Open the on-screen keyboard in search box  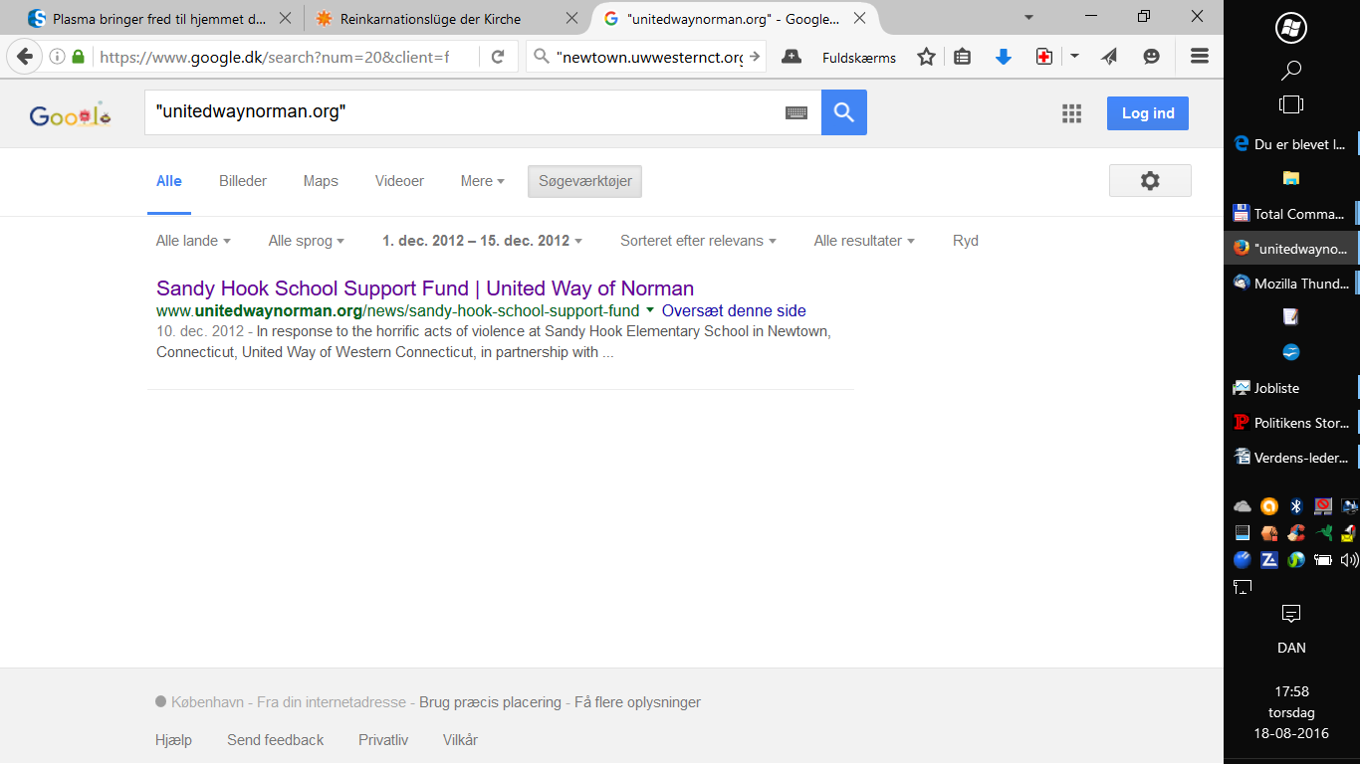[796, 112]
